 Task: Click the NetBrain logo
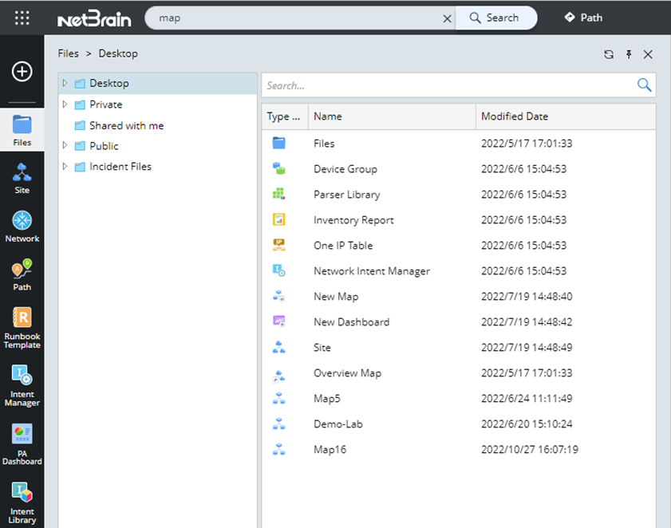(94, 18)
